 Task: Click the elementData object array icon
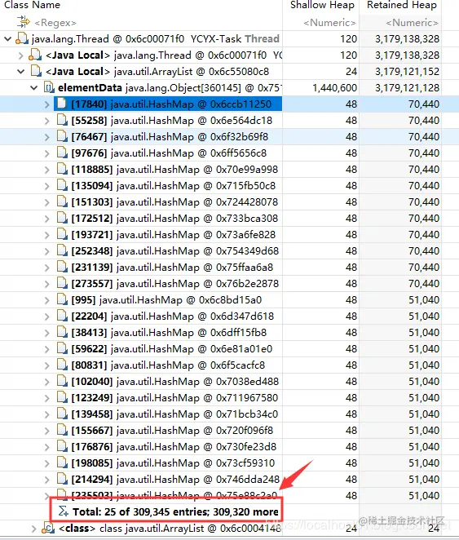[49, 87]
